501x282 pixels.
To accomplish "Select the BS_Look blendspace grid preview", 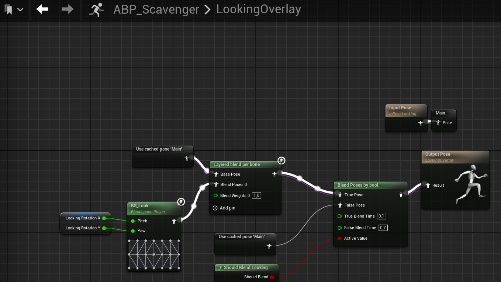I will (x=154, y=254).
